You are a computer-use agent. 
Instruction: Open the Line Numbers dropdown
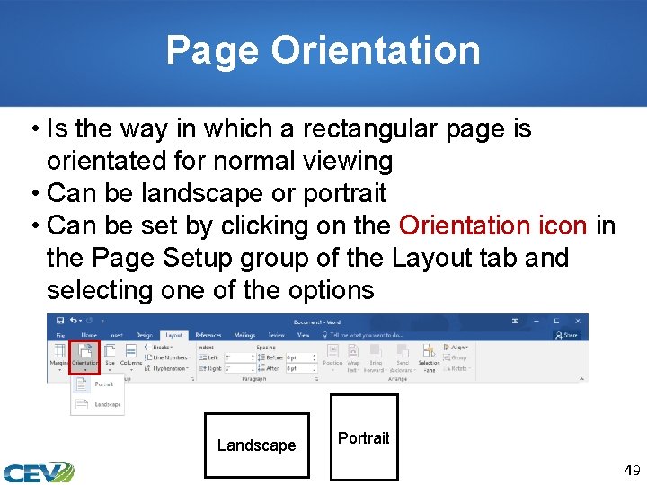click(x=167, y=357)
